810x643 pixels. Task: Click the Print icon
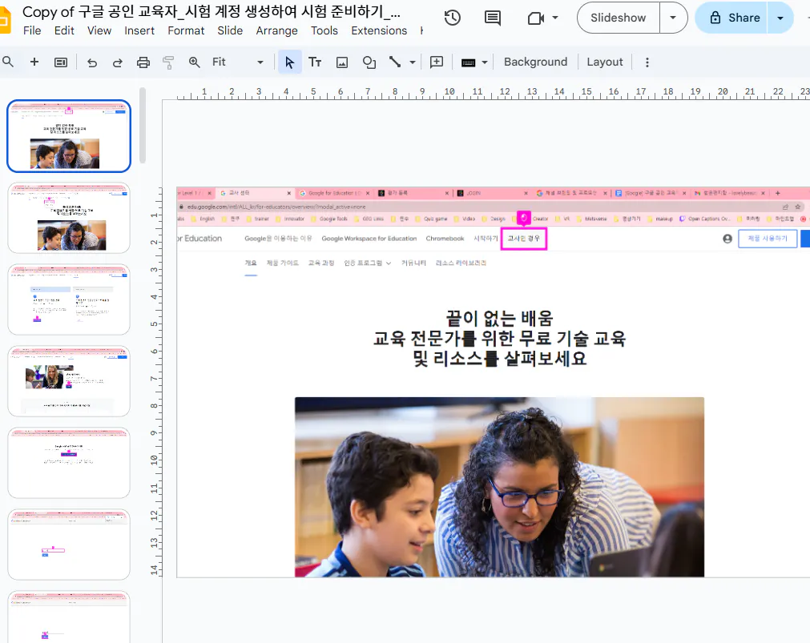[143, 62]
